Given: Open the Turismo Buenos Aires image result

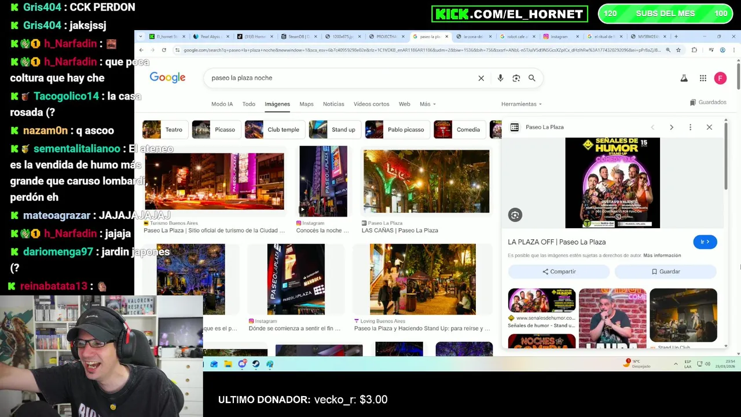Looking at the screenshot, I should [x=214, y=181].
